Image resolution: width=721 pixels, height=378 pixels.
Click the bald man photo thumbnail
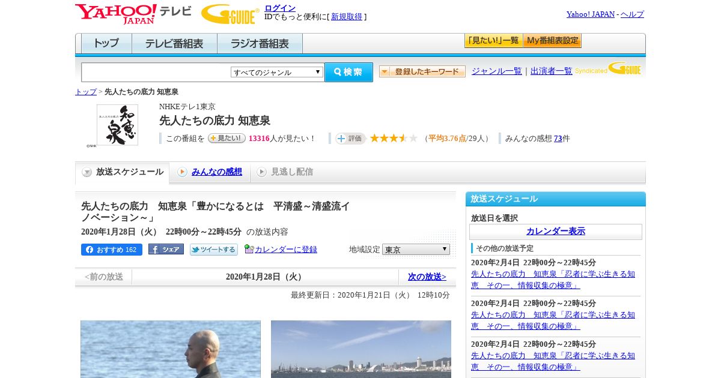tap(171, 349)
